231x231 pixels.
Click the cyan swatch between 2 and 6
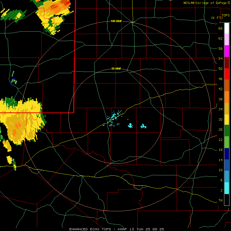[x=227, y=188]
